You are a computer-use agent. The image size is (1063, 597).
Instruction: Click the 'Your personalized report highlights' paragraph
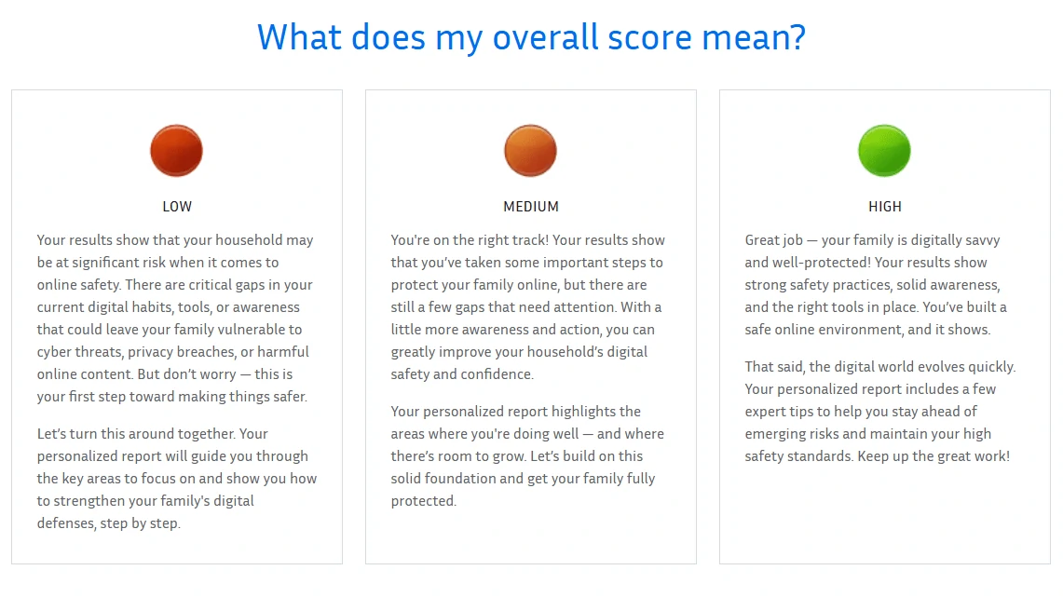(x=527, y=456)
